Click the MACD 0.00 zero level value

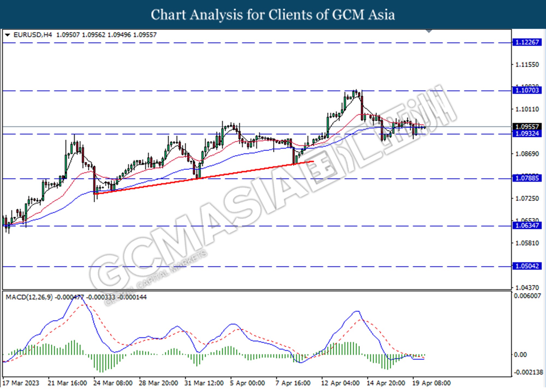520,355
